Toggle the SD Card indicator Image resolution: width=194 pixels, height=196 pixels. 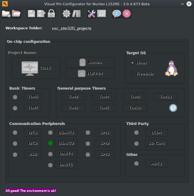click(x=136, y=143)
